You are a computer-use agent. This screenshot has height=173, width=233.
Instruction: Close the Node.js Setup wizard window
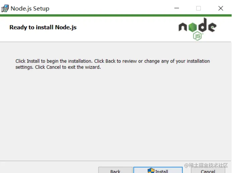tap(221, 8)
